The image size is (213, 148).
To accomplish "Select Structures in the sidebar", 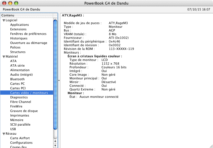I will tap(18, 52).
